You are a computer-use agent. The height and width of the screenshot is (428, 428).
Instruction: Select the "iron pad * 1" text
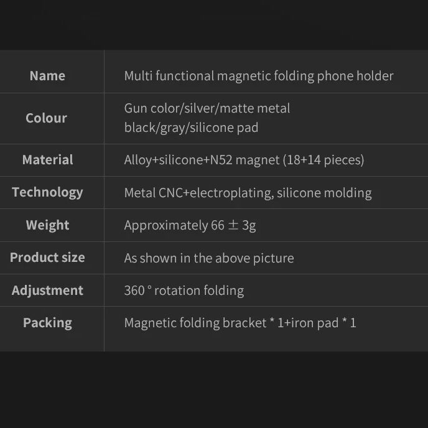pos(323,323)
